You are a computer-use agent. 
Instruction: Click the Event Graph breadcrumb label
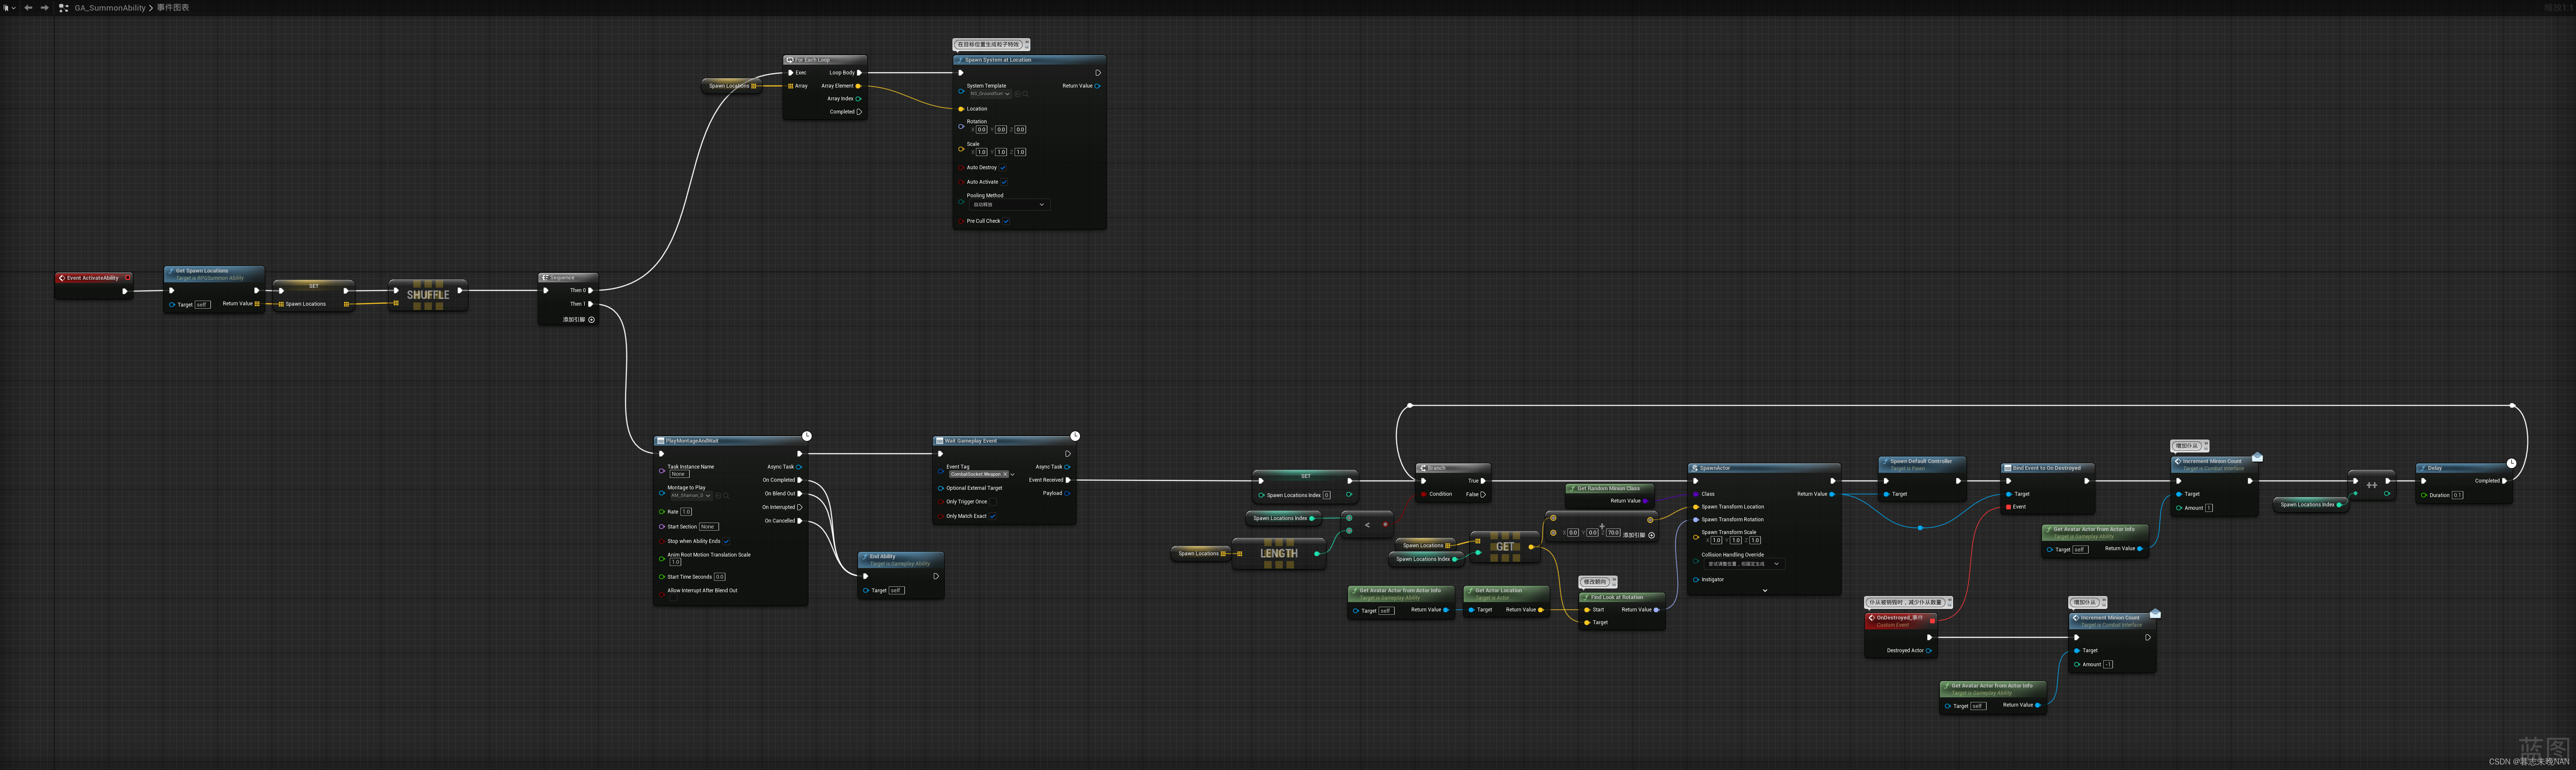click(173, 8)
